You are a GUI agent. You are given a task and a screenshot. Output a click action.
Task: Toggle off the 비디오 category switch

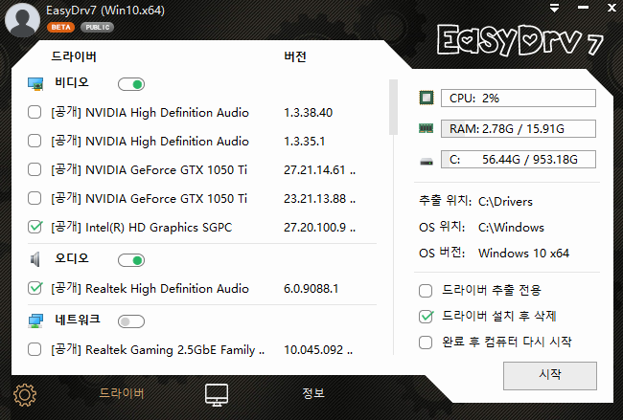pos(130,84)
